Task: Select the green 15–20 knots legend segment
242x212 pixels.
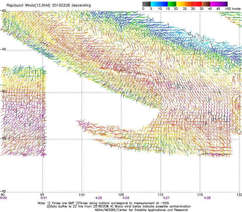Action: [172, 4]
